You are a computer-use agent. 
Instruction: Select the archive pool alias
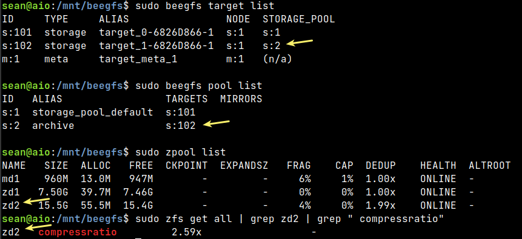[x=53, y=126]
